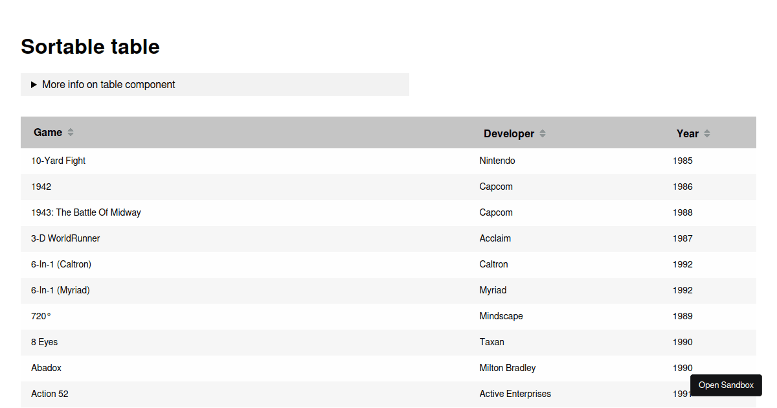
Task: Expand More info on table component
Action: pos(215,84)
